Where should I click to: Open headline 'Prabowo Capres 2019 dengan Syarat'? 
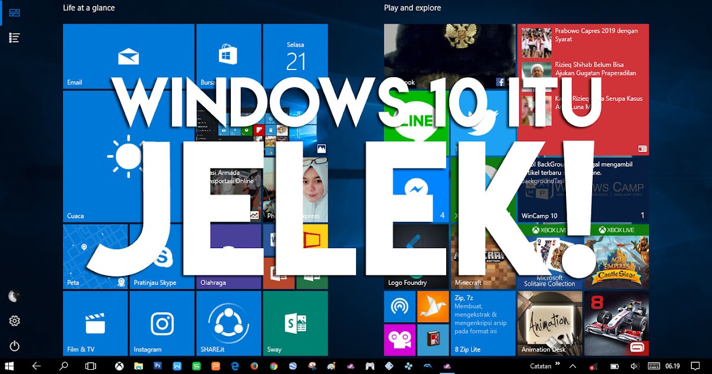[596, 34]
